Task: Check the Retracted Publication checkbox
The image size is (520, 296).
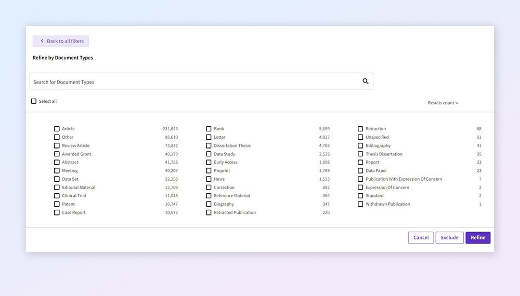Action: [x=209, y=212]
